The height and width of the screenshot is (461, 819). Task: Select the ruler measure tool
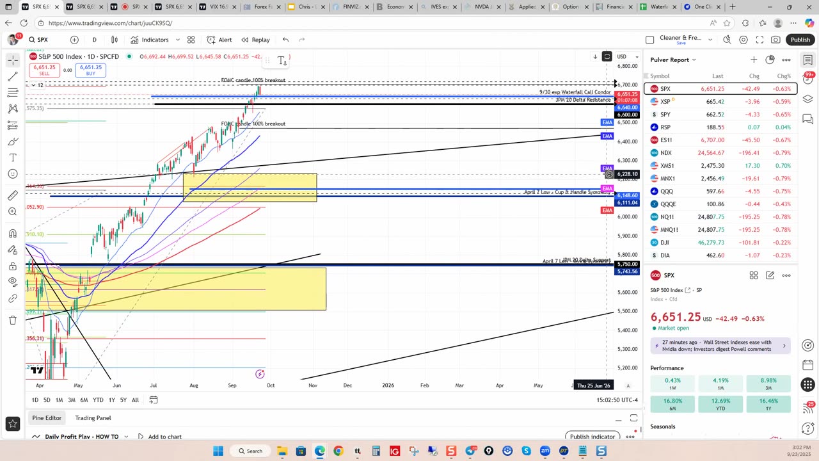[13, 195]
